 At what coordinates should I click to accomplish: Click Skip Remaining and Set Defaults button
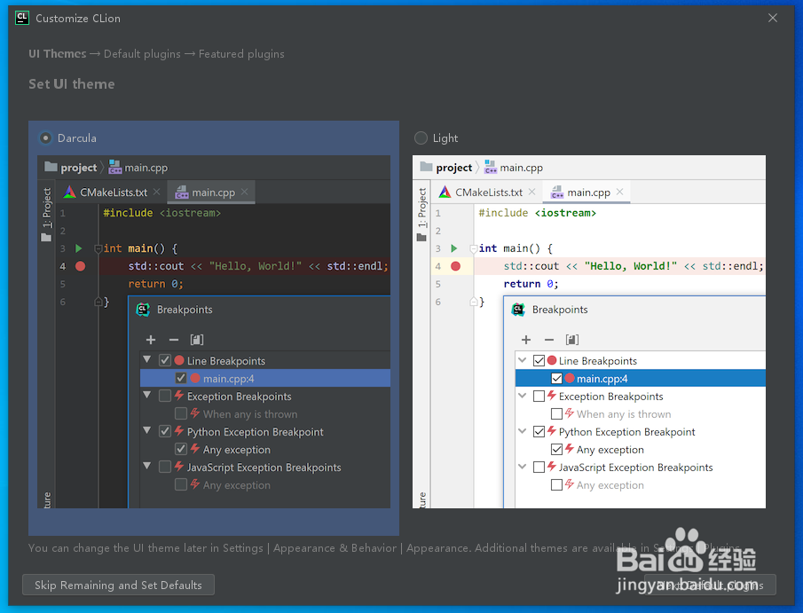[x=118, y=585]
